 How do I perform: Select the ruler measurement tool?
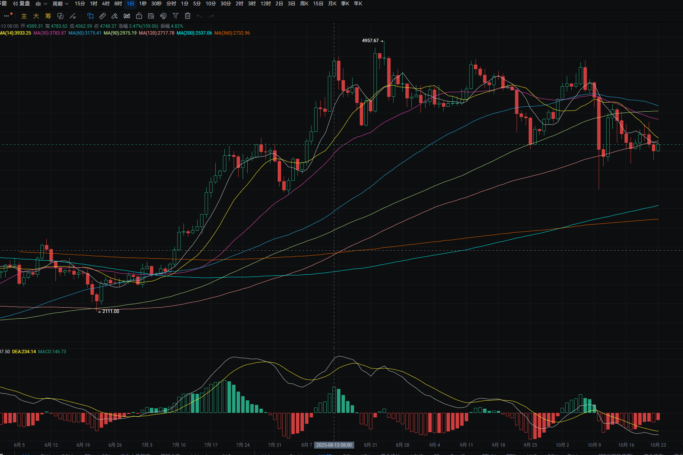click(x=103, y=16)
